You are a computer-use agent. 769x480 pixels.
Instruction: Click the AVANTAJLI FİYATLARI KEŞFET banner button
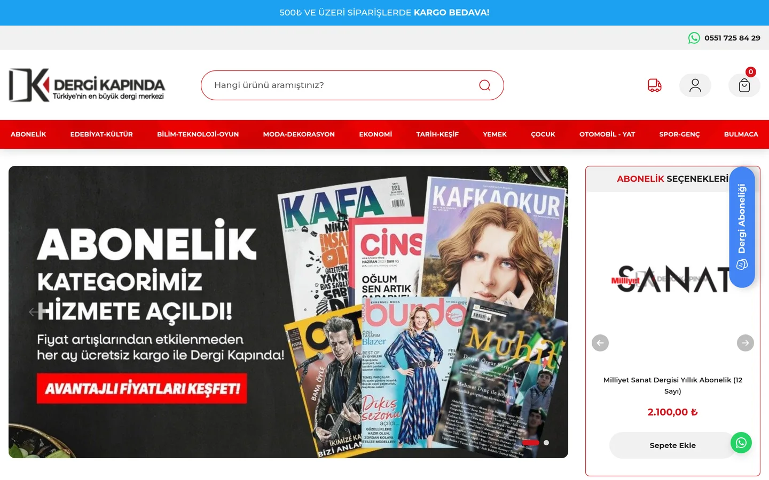tap(143, 388)
